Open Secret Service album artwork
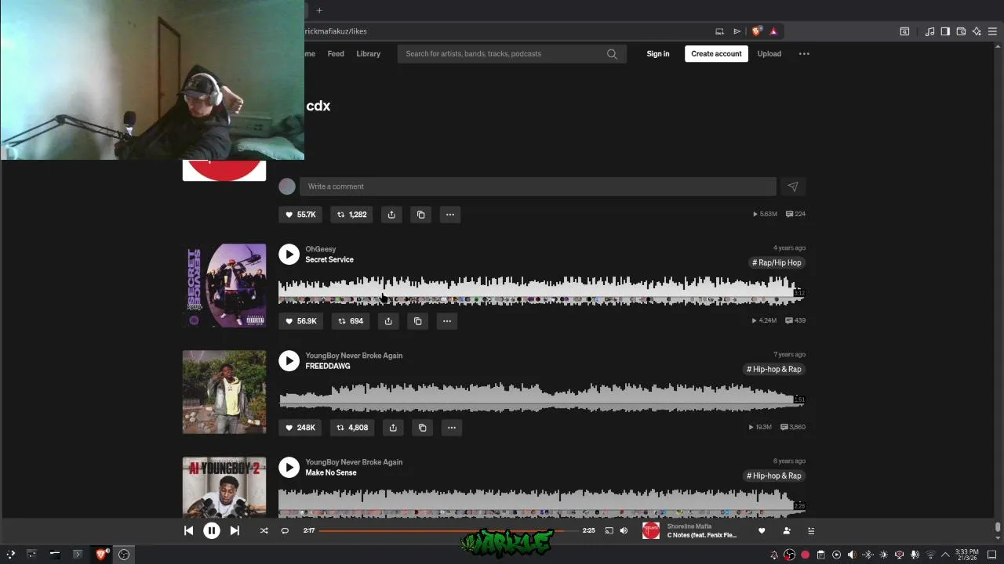The height and width of the screenshot is (564, 1004). pos(224,285)
